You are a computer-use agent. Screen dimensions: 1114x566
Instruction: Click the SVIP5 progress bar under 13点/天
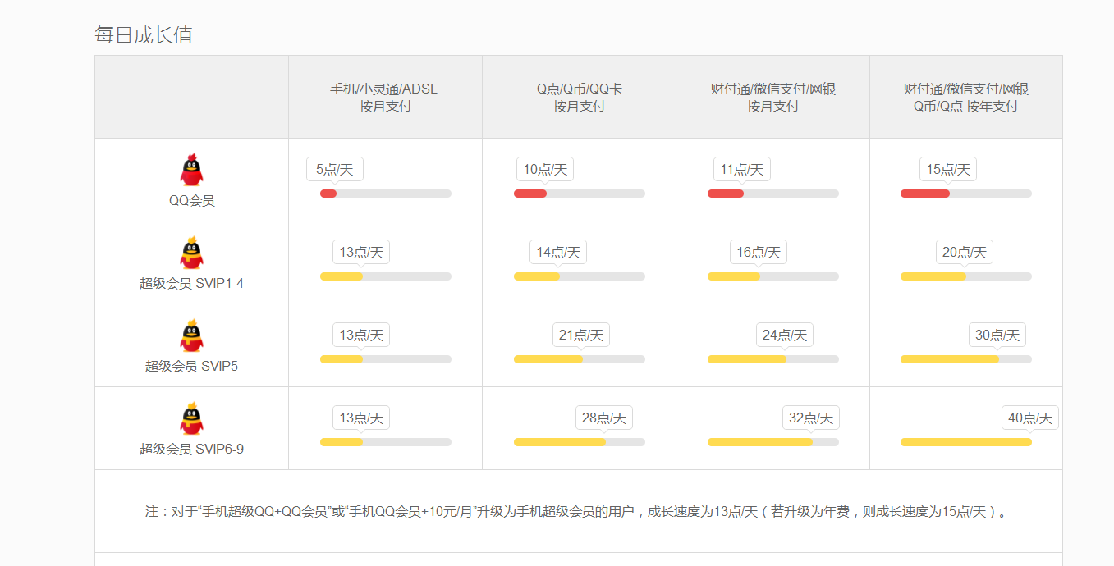pyautogui.click(x=342, y=359)
